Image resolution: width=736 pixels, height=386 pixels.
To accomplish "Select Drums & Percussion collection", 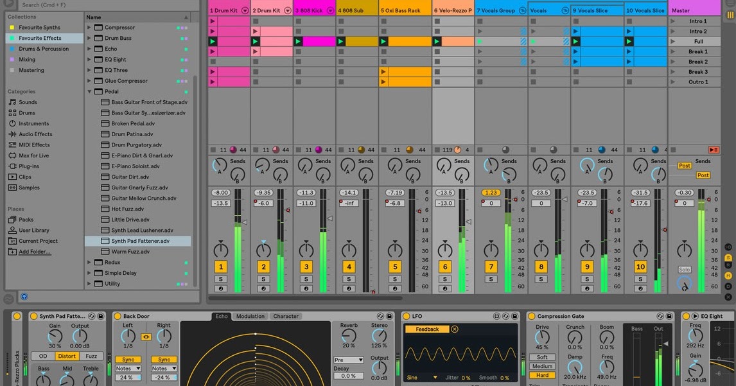I will 44,49.
